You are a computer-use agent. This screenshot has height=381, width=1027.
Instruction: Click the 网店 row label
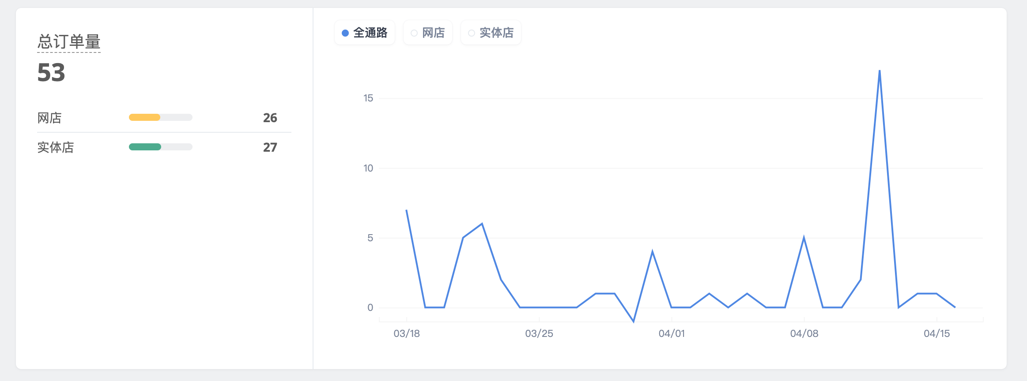coord(49,118)
